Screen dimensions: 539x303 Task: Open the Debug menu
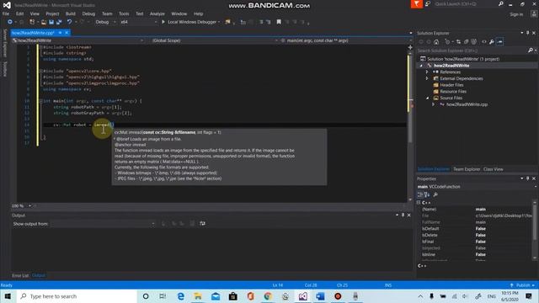point(88,13)
